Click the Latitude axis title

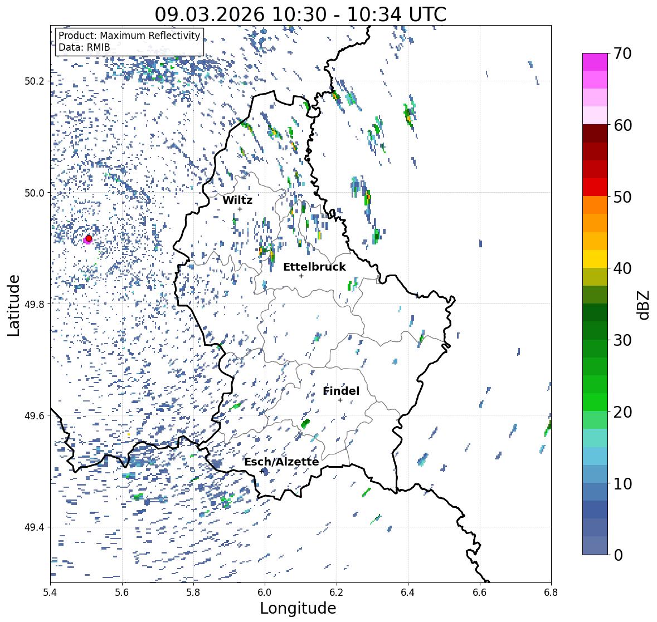point(14,305)
